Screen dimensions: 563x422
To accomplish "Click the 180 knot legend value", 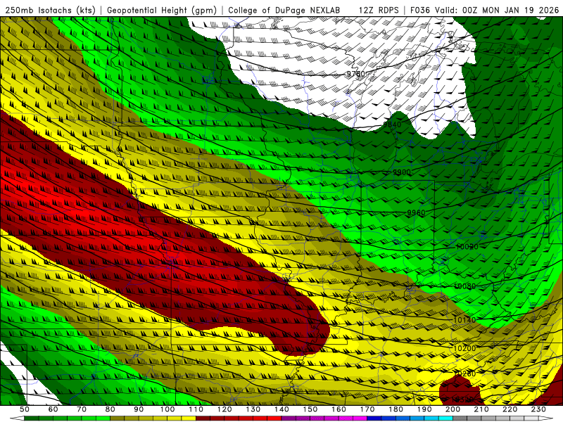I will click(x=396, y=409).
